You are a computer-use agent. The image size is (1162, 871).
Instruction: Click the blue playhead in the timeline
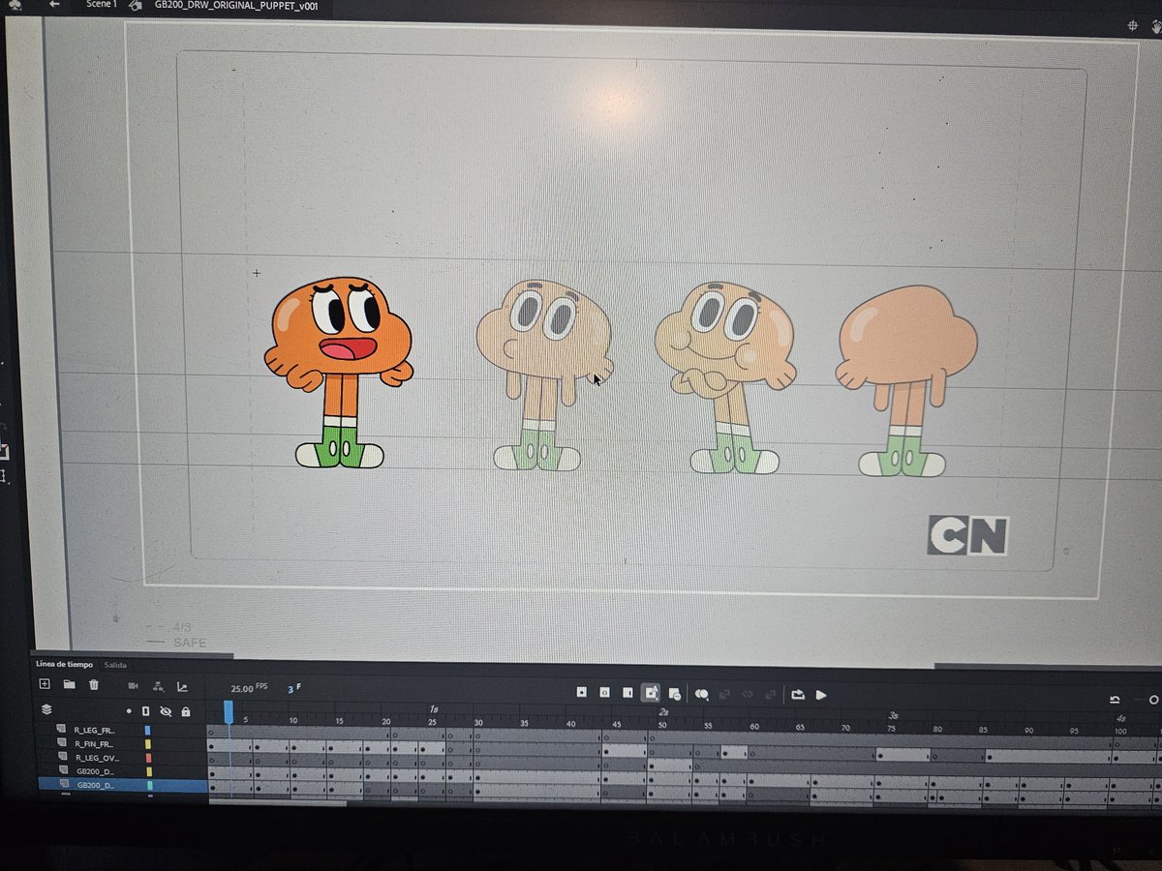[229, 711]
